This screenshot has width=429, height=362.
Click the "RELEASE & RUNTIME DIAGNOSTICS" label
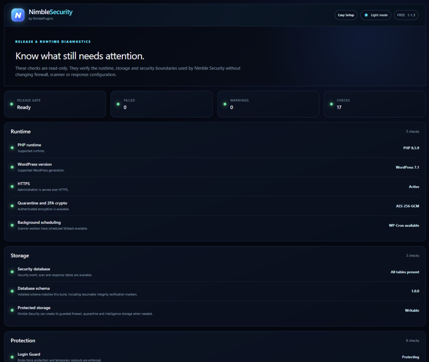point(53,41)
